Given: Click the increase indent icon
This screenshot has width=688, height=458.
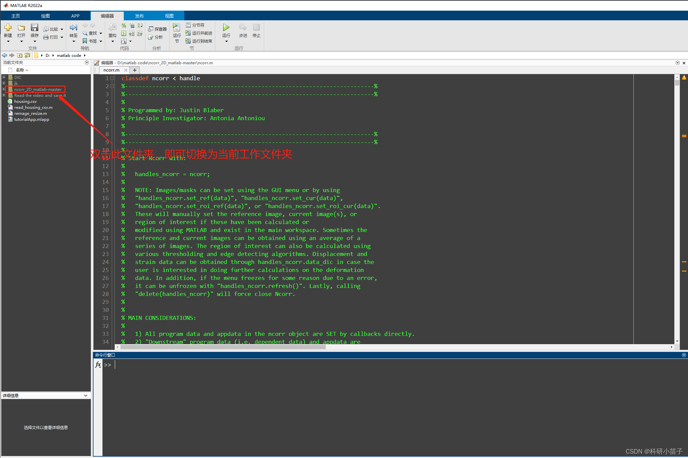Looking at the screenshot, I should [x=132, y=33].
